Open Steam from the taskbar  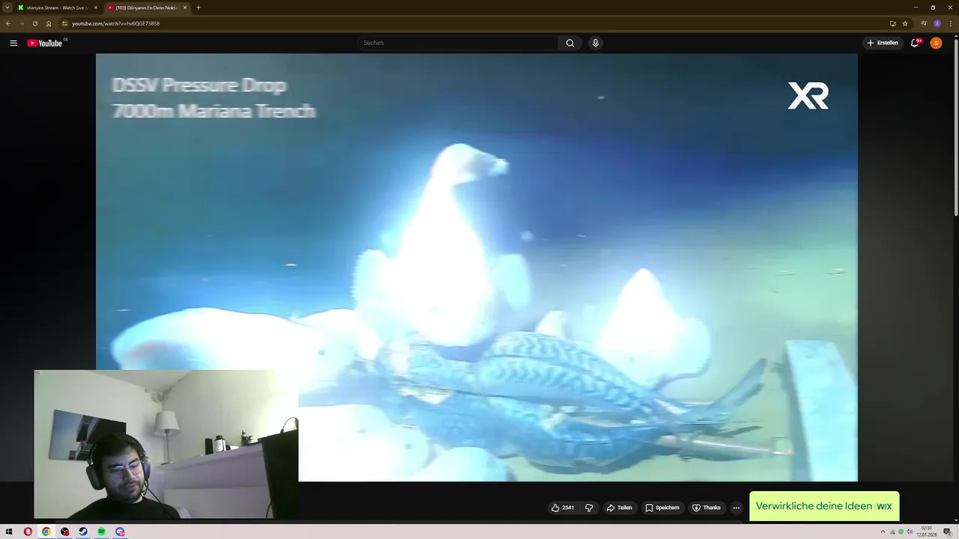[x=83, y=532]
